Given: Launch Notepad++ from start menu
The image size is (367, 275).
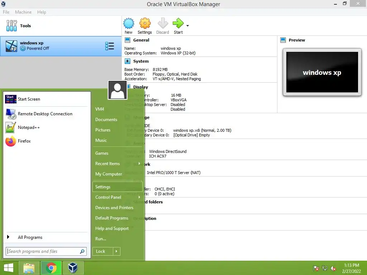Looking at the screenshot, I should (x=46, y=127).
